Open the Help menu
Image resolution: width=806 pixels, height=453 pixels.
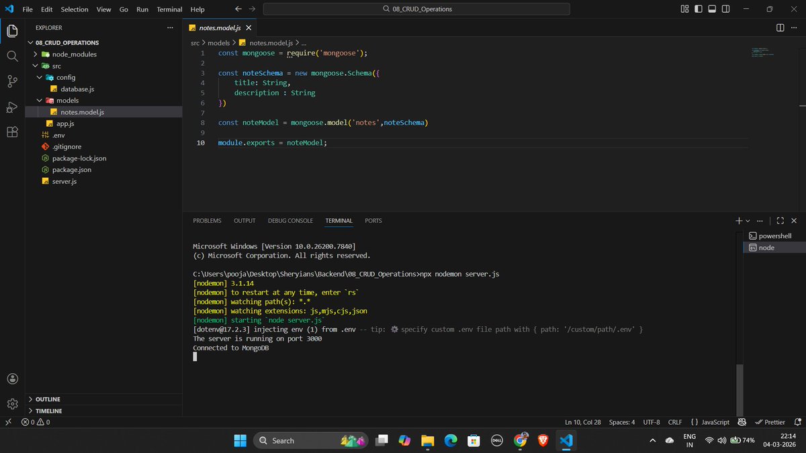pos(197,9)
